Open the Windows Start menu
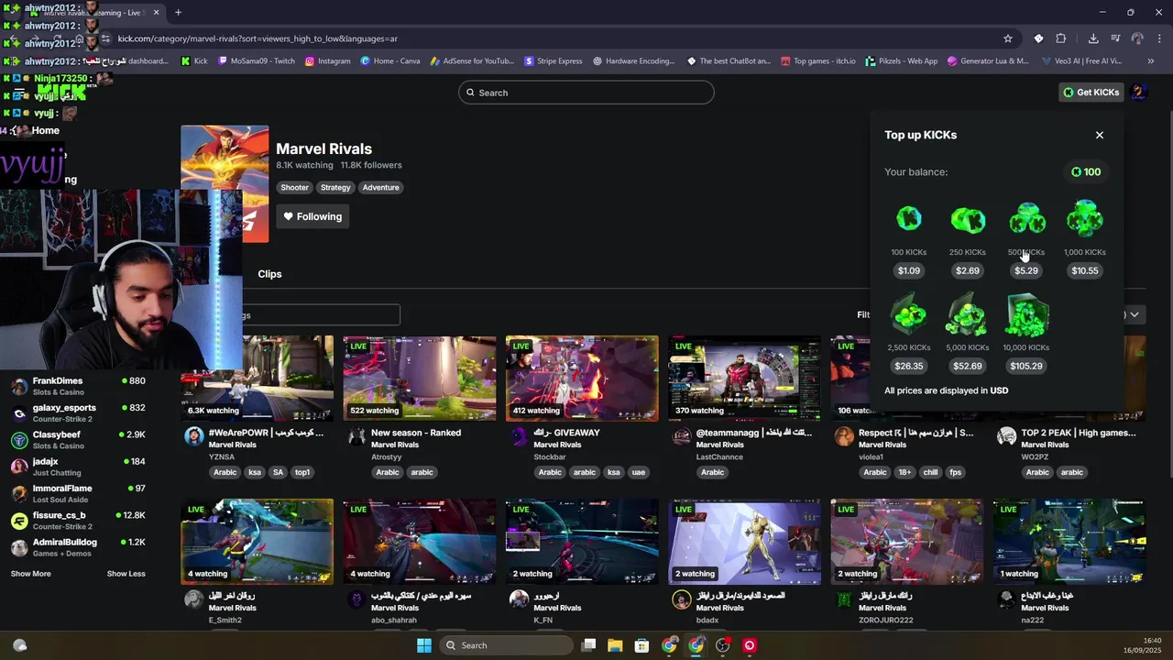 coord(424,645)
